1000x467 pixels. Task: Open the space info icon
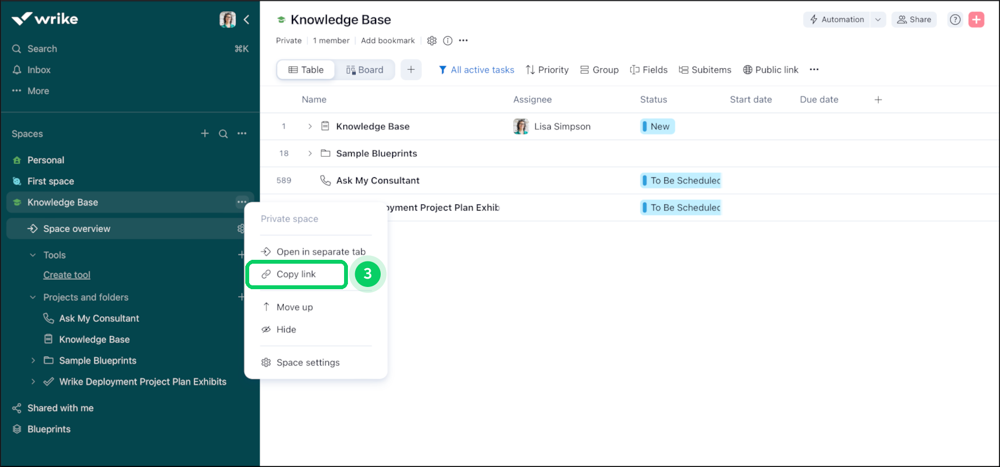(x=448, y=40)
